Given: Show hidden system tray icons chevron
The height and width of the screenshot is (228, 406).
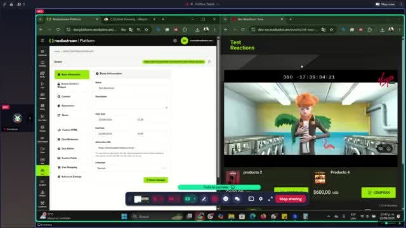Looking at the screenshot, I should 329,217.
